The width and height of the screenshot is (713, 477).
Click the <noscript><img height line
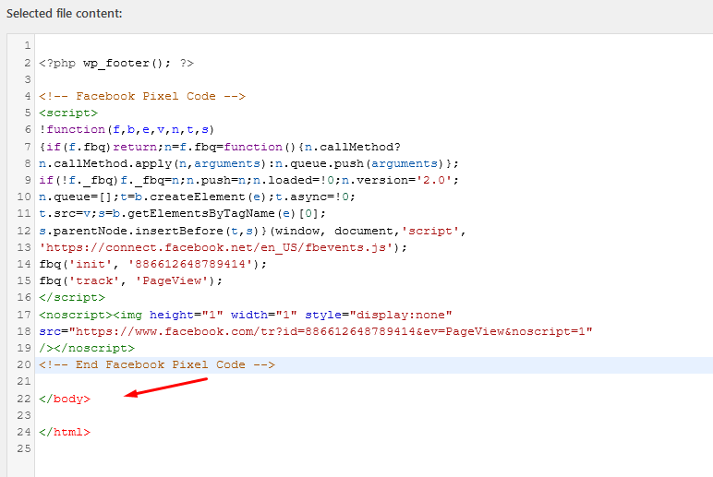246,315
